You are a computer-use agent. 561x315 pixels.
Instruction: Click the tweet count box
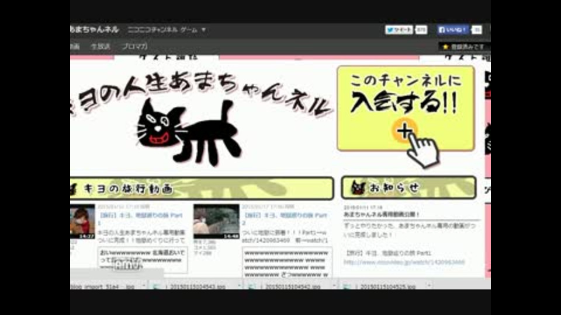[x=421, y=30]
